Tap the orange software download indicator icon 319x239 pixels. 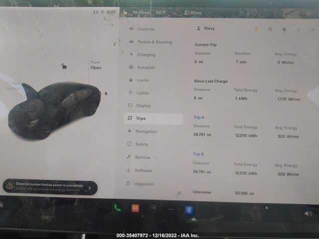pos(256,29)
